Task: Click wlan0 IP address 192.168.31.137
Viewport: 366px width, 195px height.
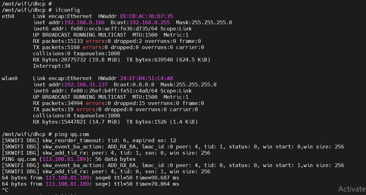Action: click(x=86, y=84)
